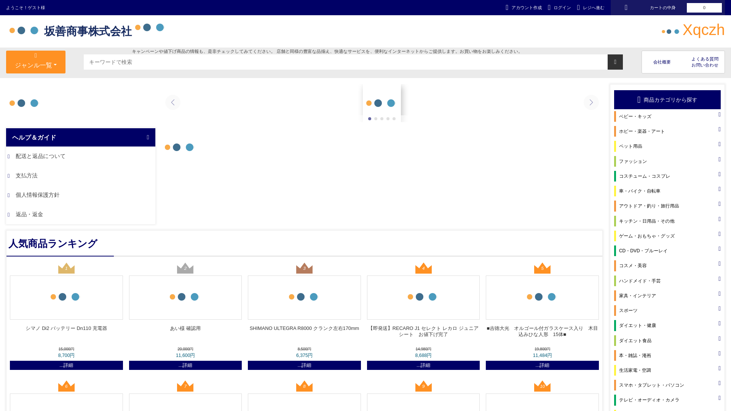Screen dimensions: 731x411
Task: Click the cart item count box
Action: (704, 8)
